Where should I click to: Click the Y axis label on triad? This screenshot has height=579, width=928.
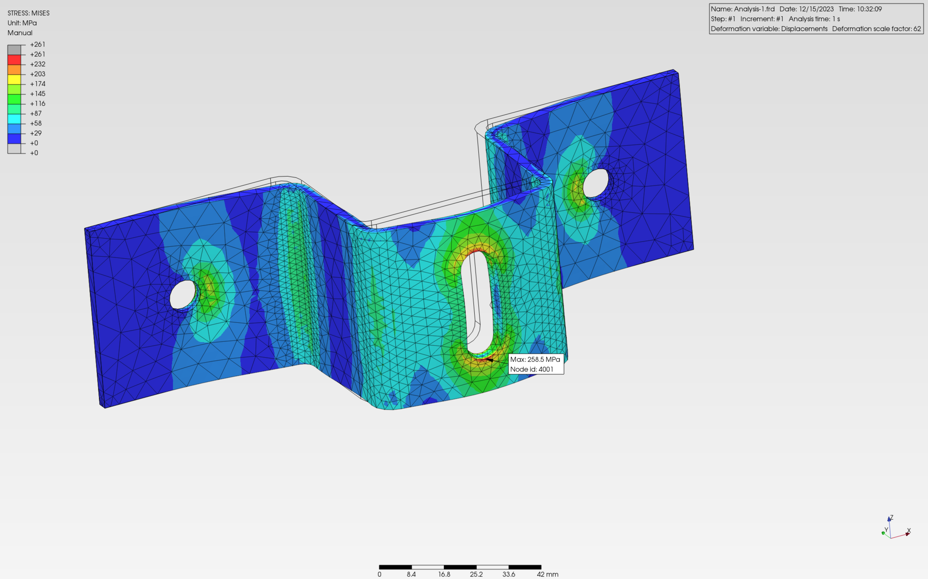pyautogui.click(x=886, y=530)
